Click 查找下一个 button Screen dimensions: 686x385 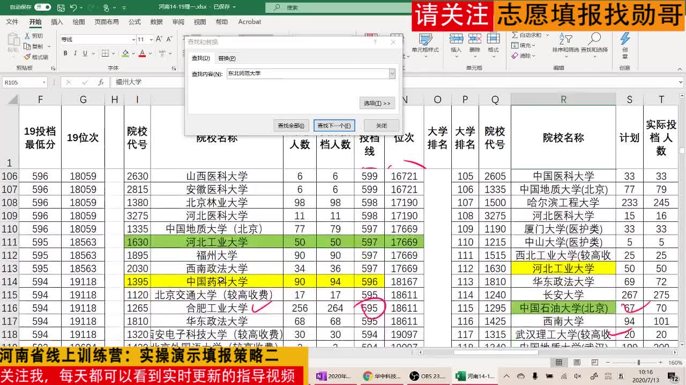(334, 126)
